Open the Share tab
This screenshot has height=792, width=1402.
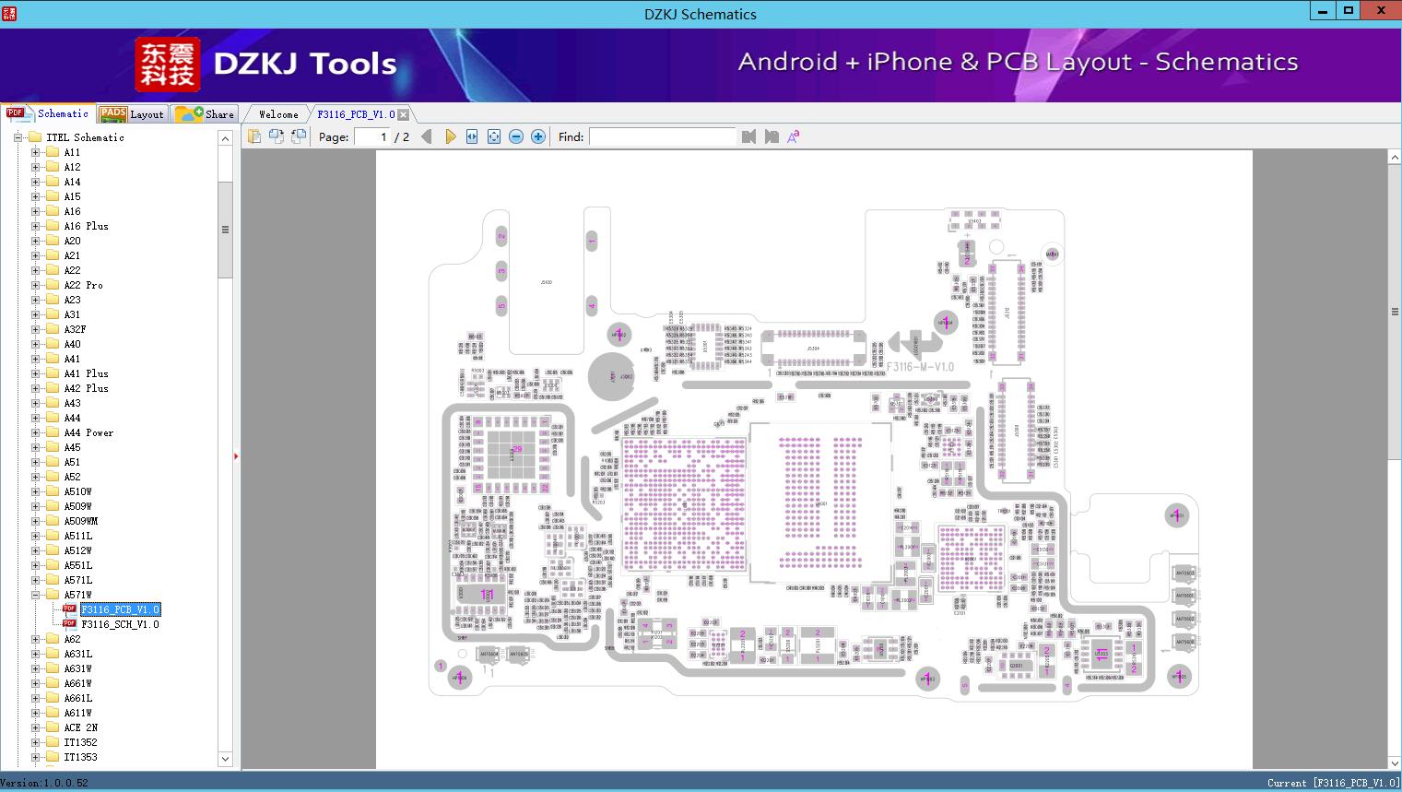[205, 113]
